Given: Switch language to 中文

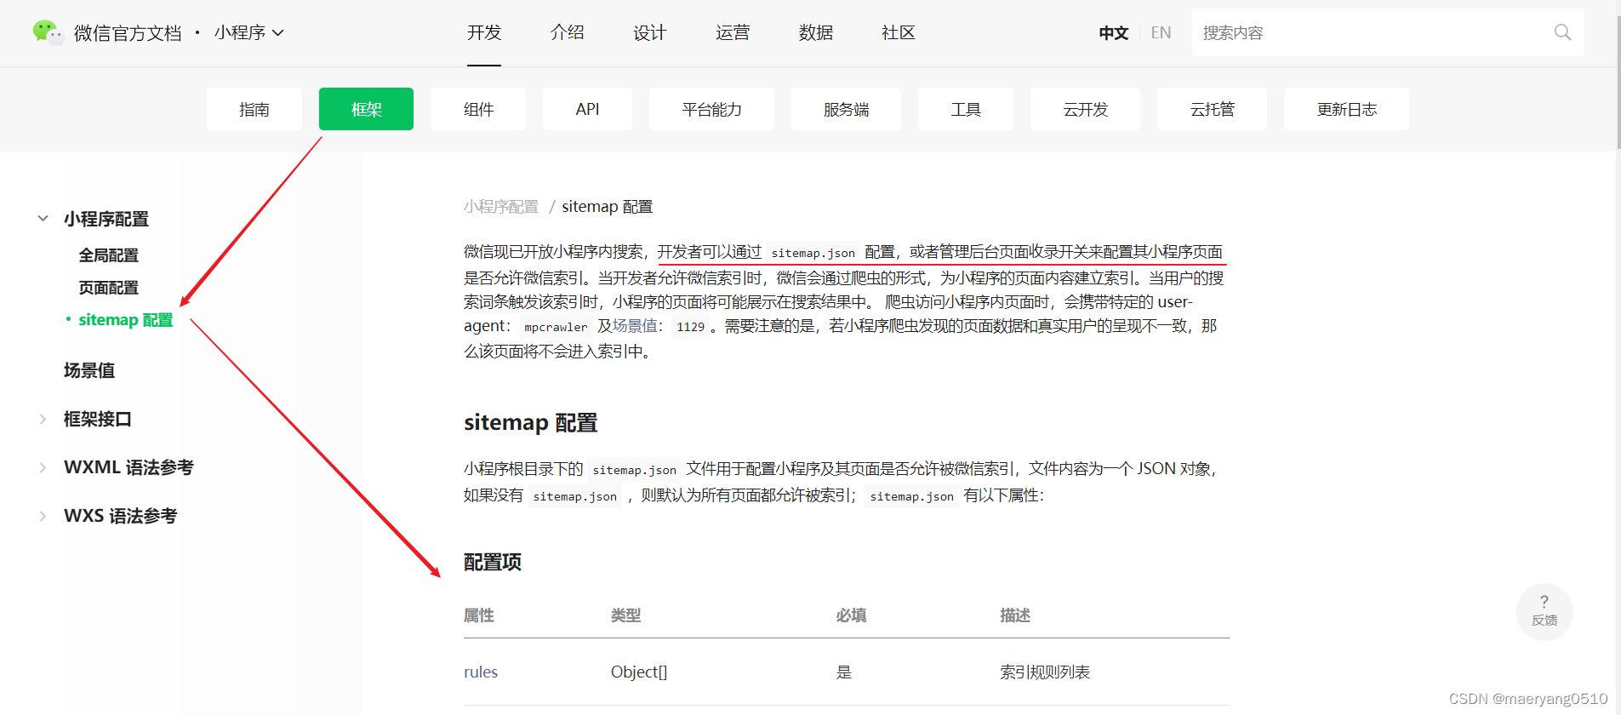Looking at the screenshot, I should click(1113, 32).
